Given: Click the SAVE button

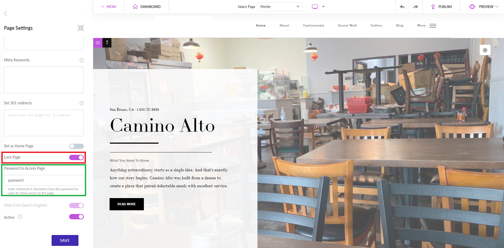Looking at the screenshot, I should (x=65, y=240).
